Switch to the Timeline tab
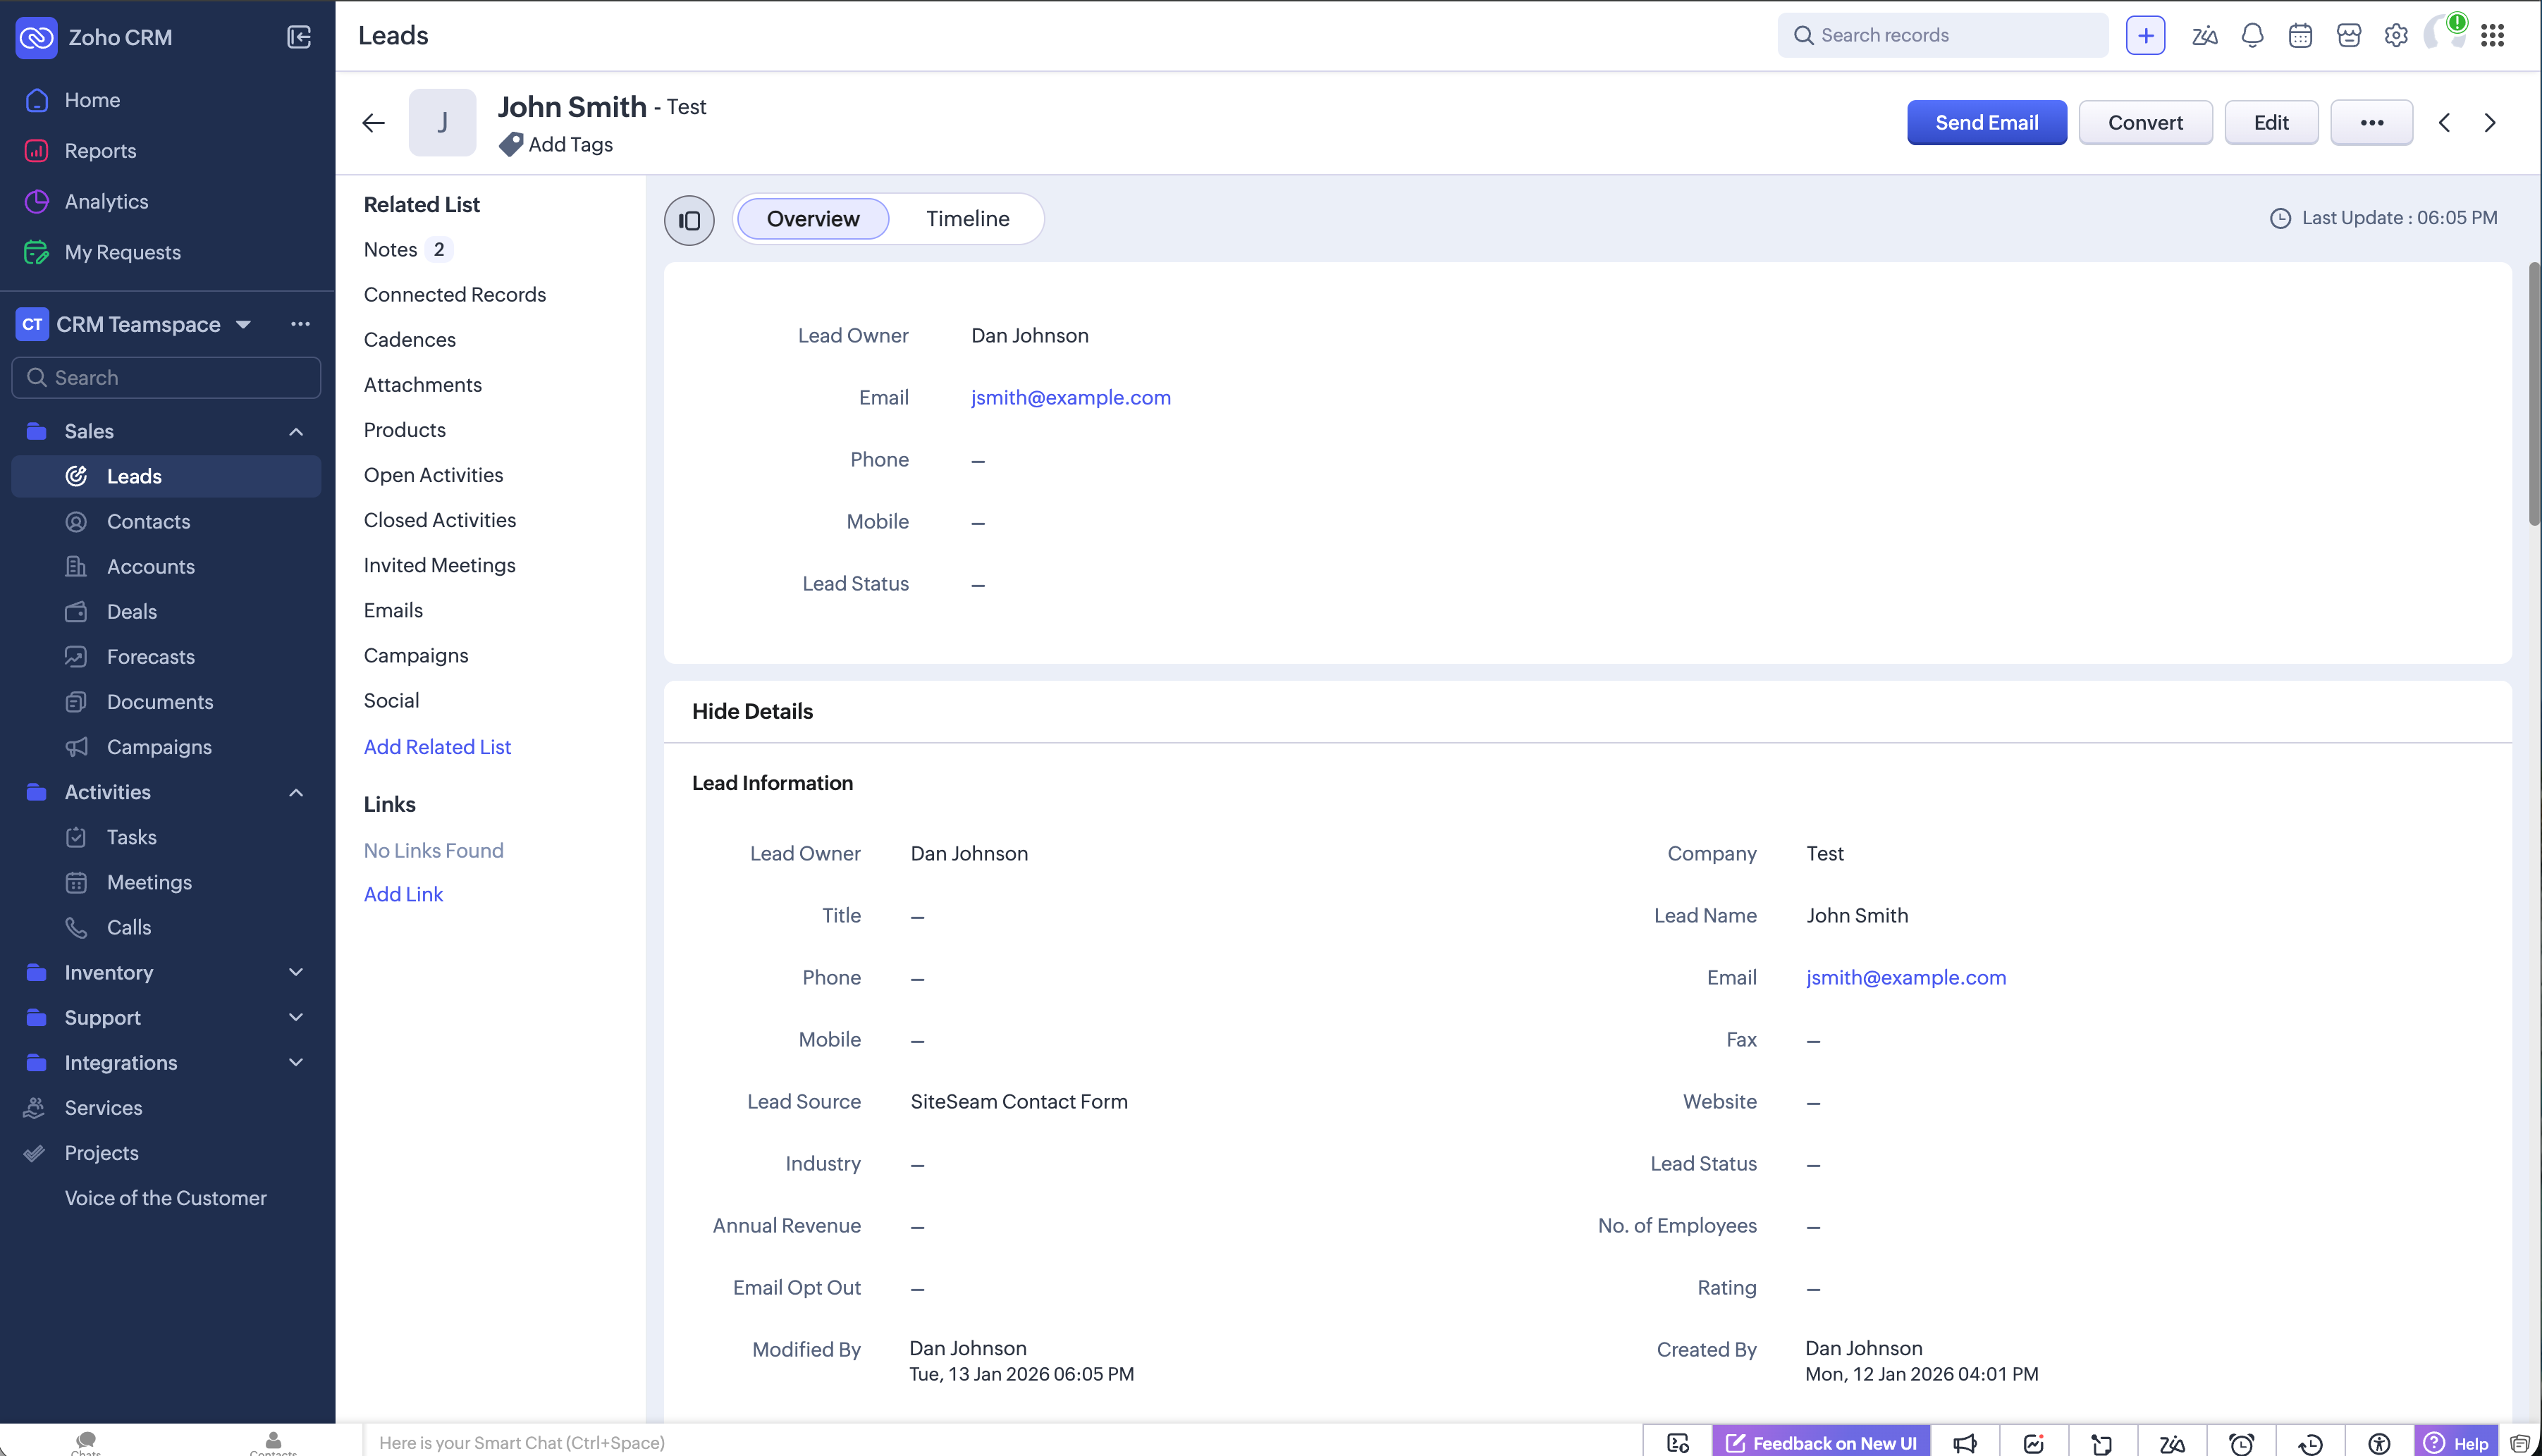The width and height of the screenshot is (2542, 1456). click(x=967, y=219)
